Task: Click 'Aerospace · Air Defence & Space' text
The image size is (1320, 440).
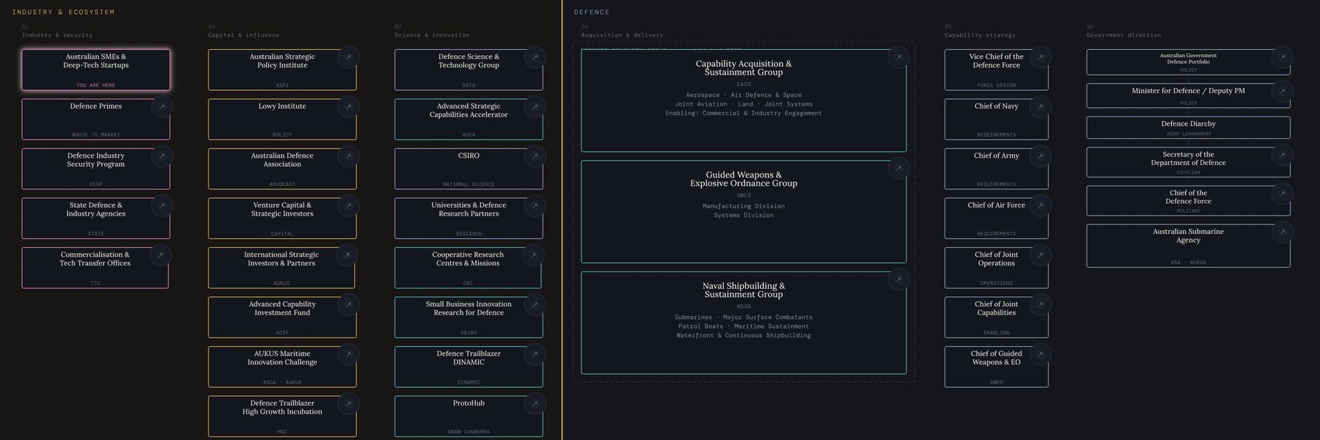Action: pyautogui.click(x=744, y=95)
